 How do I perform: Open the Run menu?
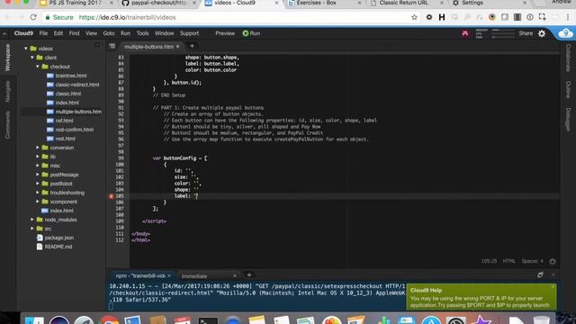(x=125, y=33)
